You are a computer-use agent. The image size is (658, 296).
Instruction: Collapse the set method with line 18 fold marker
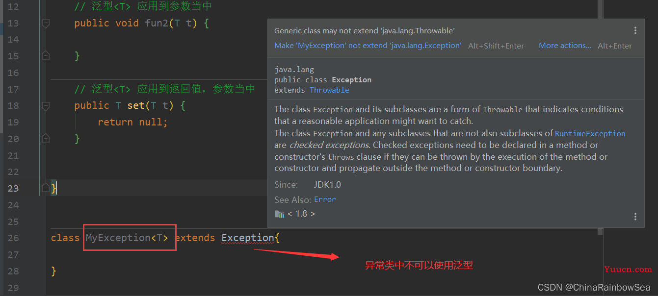pyautogui.click(x=46, y=105)
